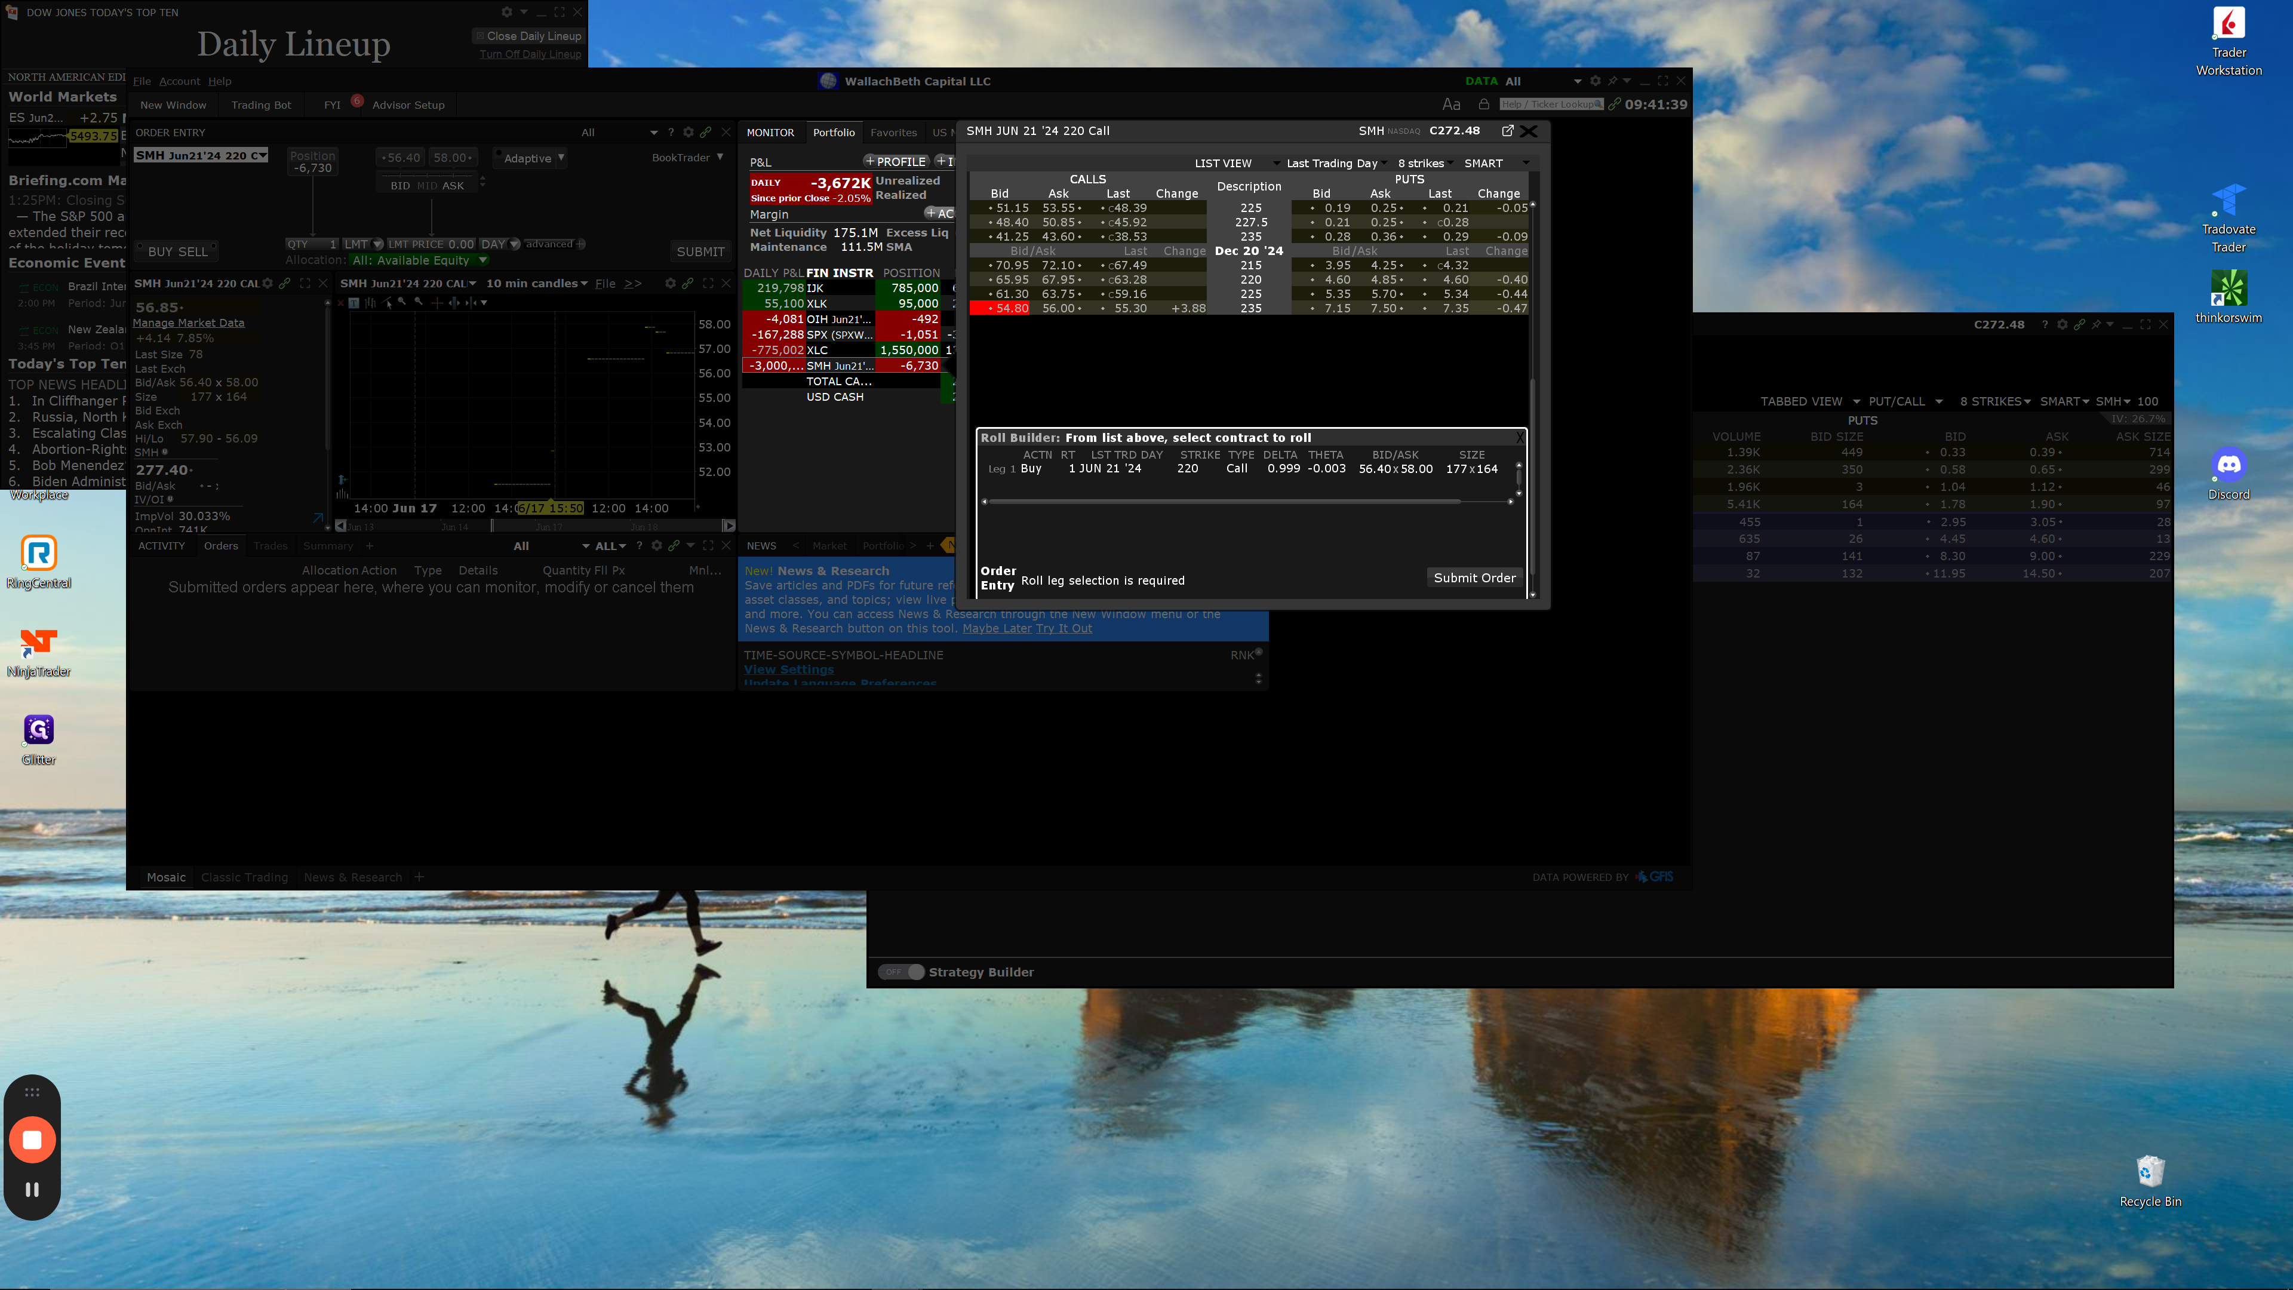
Task: Select the SELL radio option
Action: click(192, 252)
